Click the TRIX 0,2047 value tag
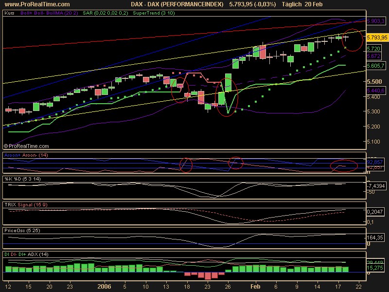This screenshot has height=292, width=389. point(374,212)
